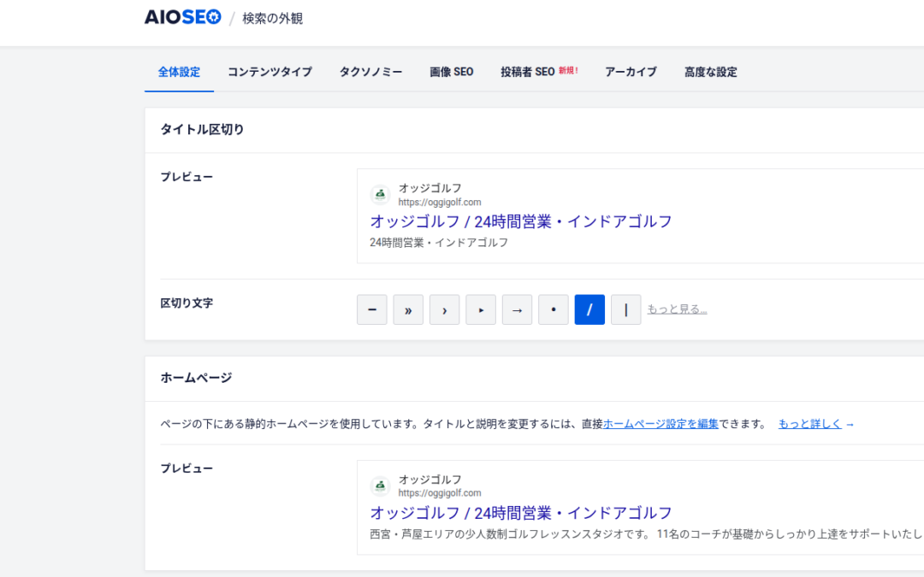Open the ホームページ設定を編集 link

(x=660, y=423)
